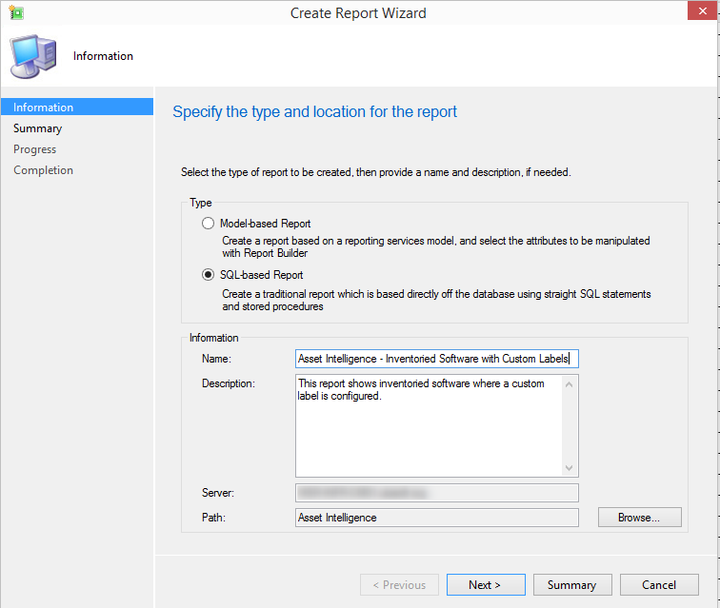Viewport: 720px width, 608px height.
Task: Click the wizard title bar icon
Action: coord(16,12)
